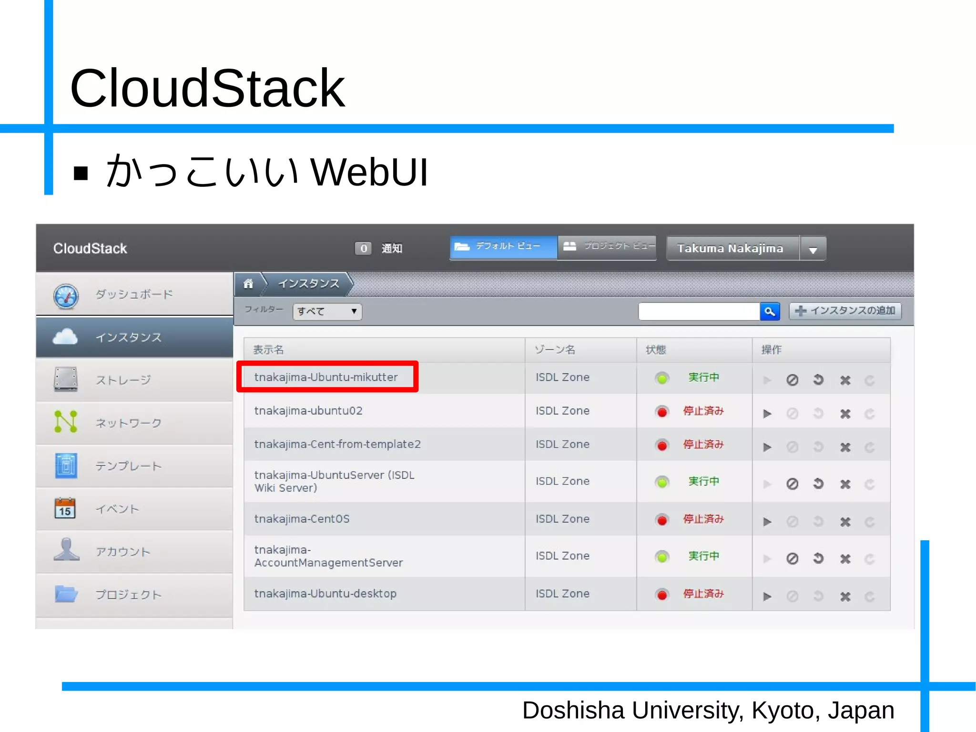Switch to プロジェクト ビュー project view

click(607, 247)
